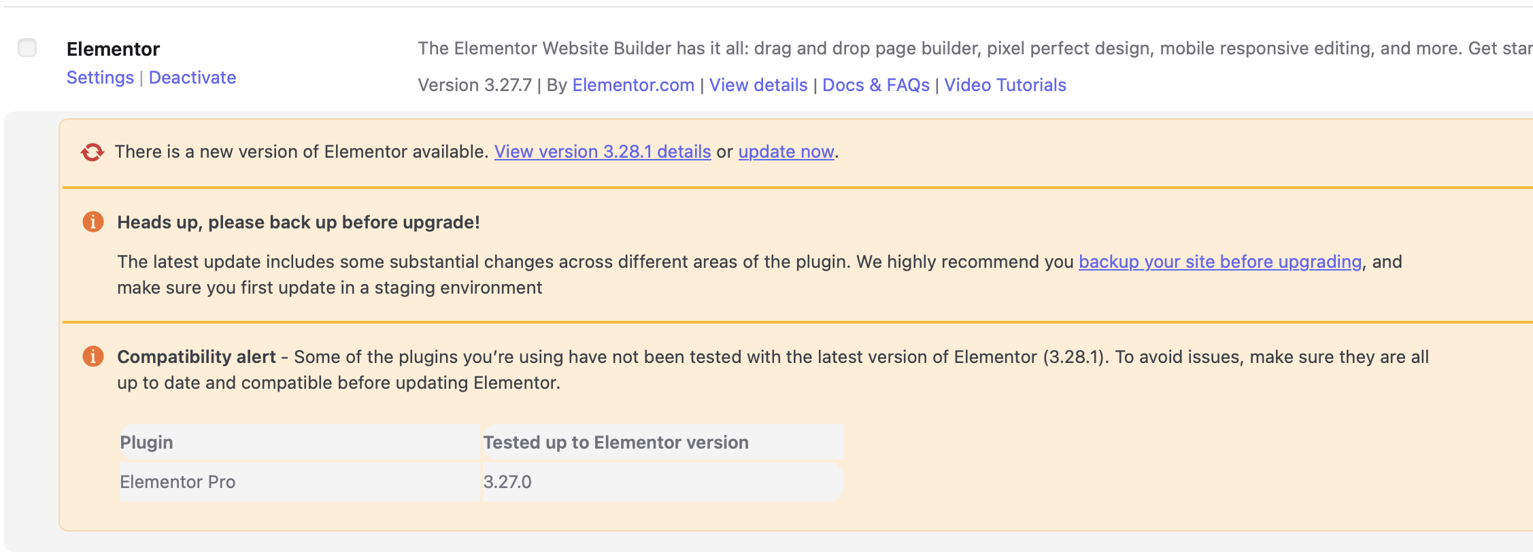
Task: Open Elementor Settings link
Action: (100, 77)
